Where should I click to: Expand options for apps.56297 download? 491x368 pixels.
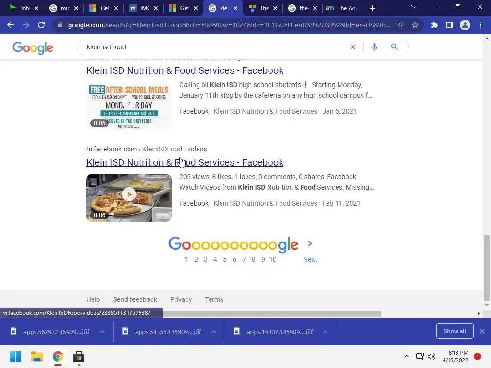(x=102, y=332)
